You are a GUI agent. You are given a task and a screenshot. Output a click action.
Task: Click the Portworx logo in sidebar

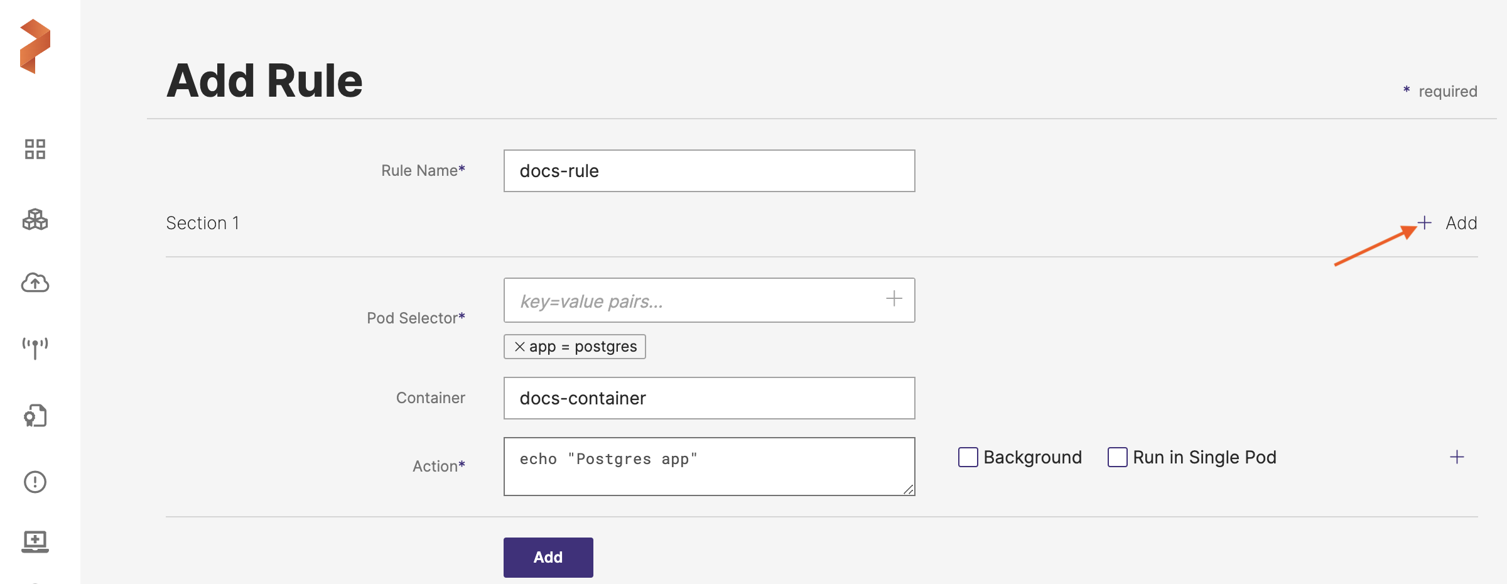[x=35, y=46]
